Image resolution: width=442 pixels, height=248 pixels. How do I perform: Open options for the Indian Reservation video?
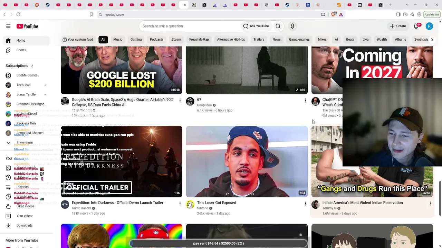(431, 204)
